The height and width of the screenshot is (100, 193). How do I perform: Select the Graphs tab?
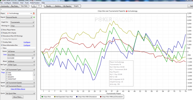(76, 6)
